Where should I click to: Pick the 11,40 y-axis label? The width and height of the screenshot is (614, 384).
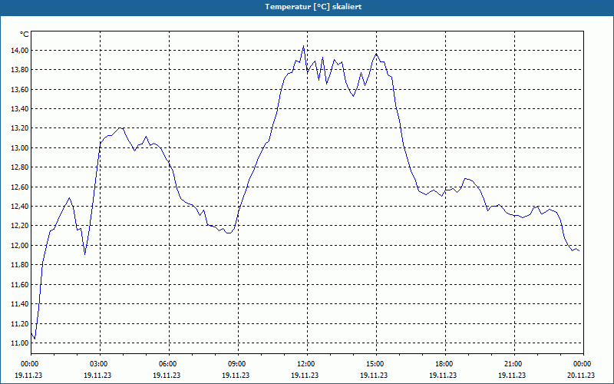point(19,303)
